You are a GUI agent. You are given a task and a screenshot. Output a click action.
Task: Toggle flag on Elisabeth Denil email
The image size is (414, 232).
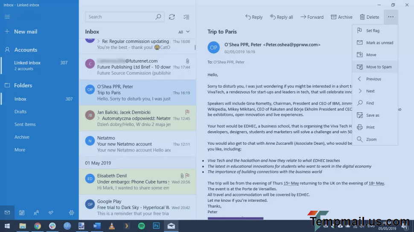187,175
